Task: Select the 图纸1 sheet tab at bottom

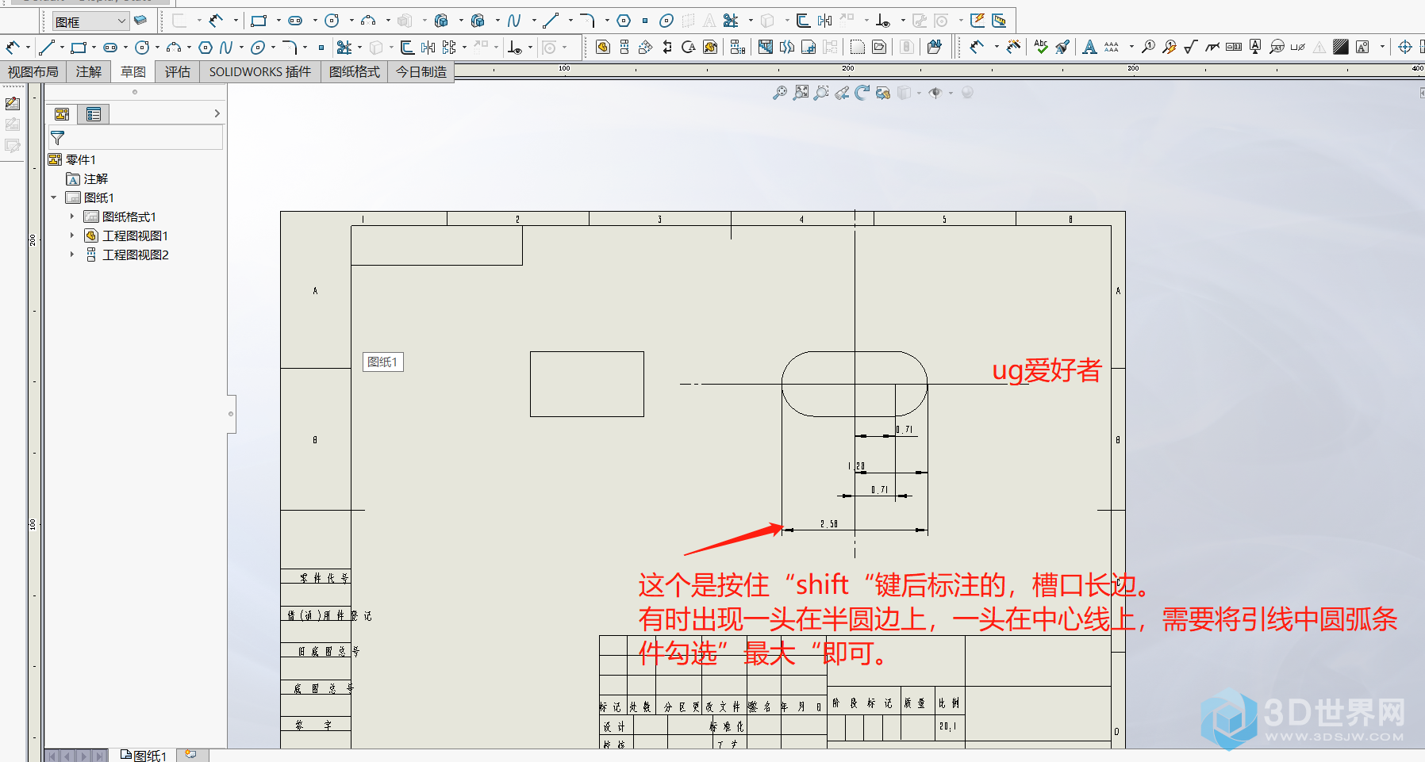Action: point(144,756)
